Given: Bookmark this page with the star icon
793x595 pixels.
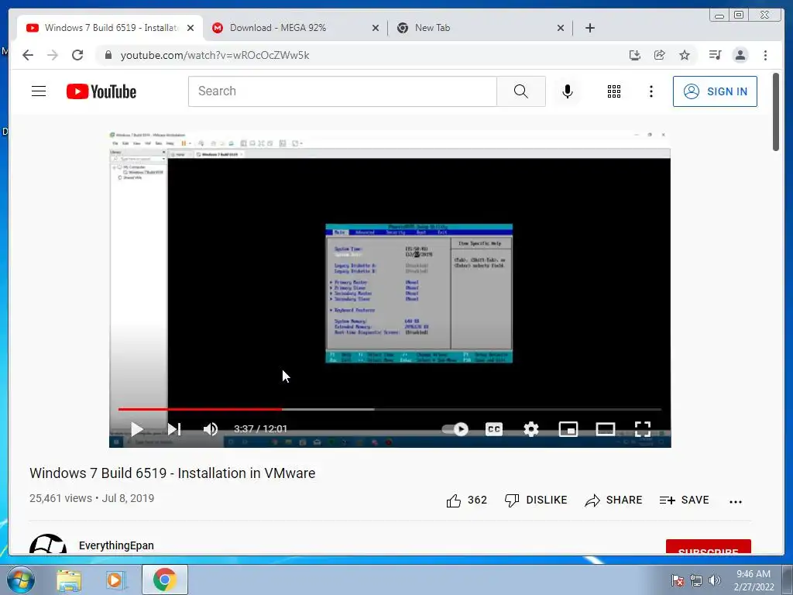Looking at the screenshot, I should (685, 55).
